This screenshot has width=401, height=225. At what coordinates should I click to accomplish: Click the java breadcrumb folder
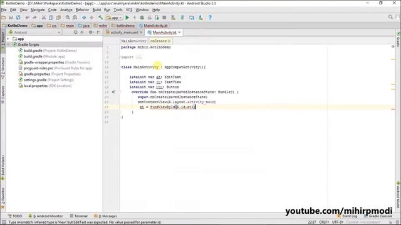click(x=84, y=26)
